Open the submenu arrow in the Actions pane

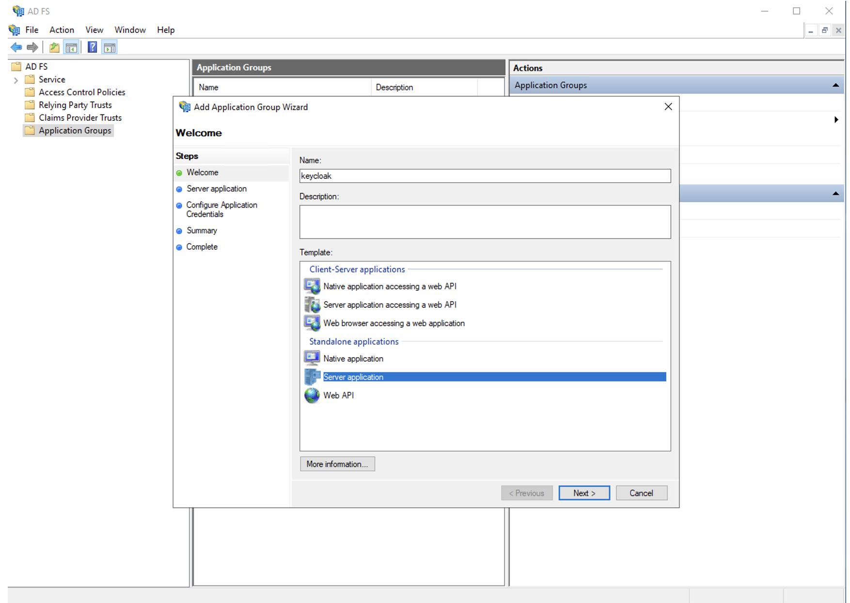(x=836, y=120)
